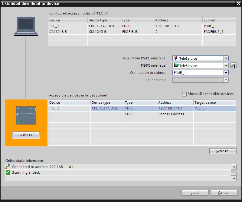Click the PROFIBUS_1 subnet cell
This screenshot has width=242, height=202.
219,32
